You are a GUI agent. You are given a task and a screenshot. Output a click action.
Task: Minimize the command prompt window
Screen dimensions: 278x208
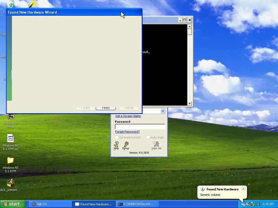click(180, 20)
